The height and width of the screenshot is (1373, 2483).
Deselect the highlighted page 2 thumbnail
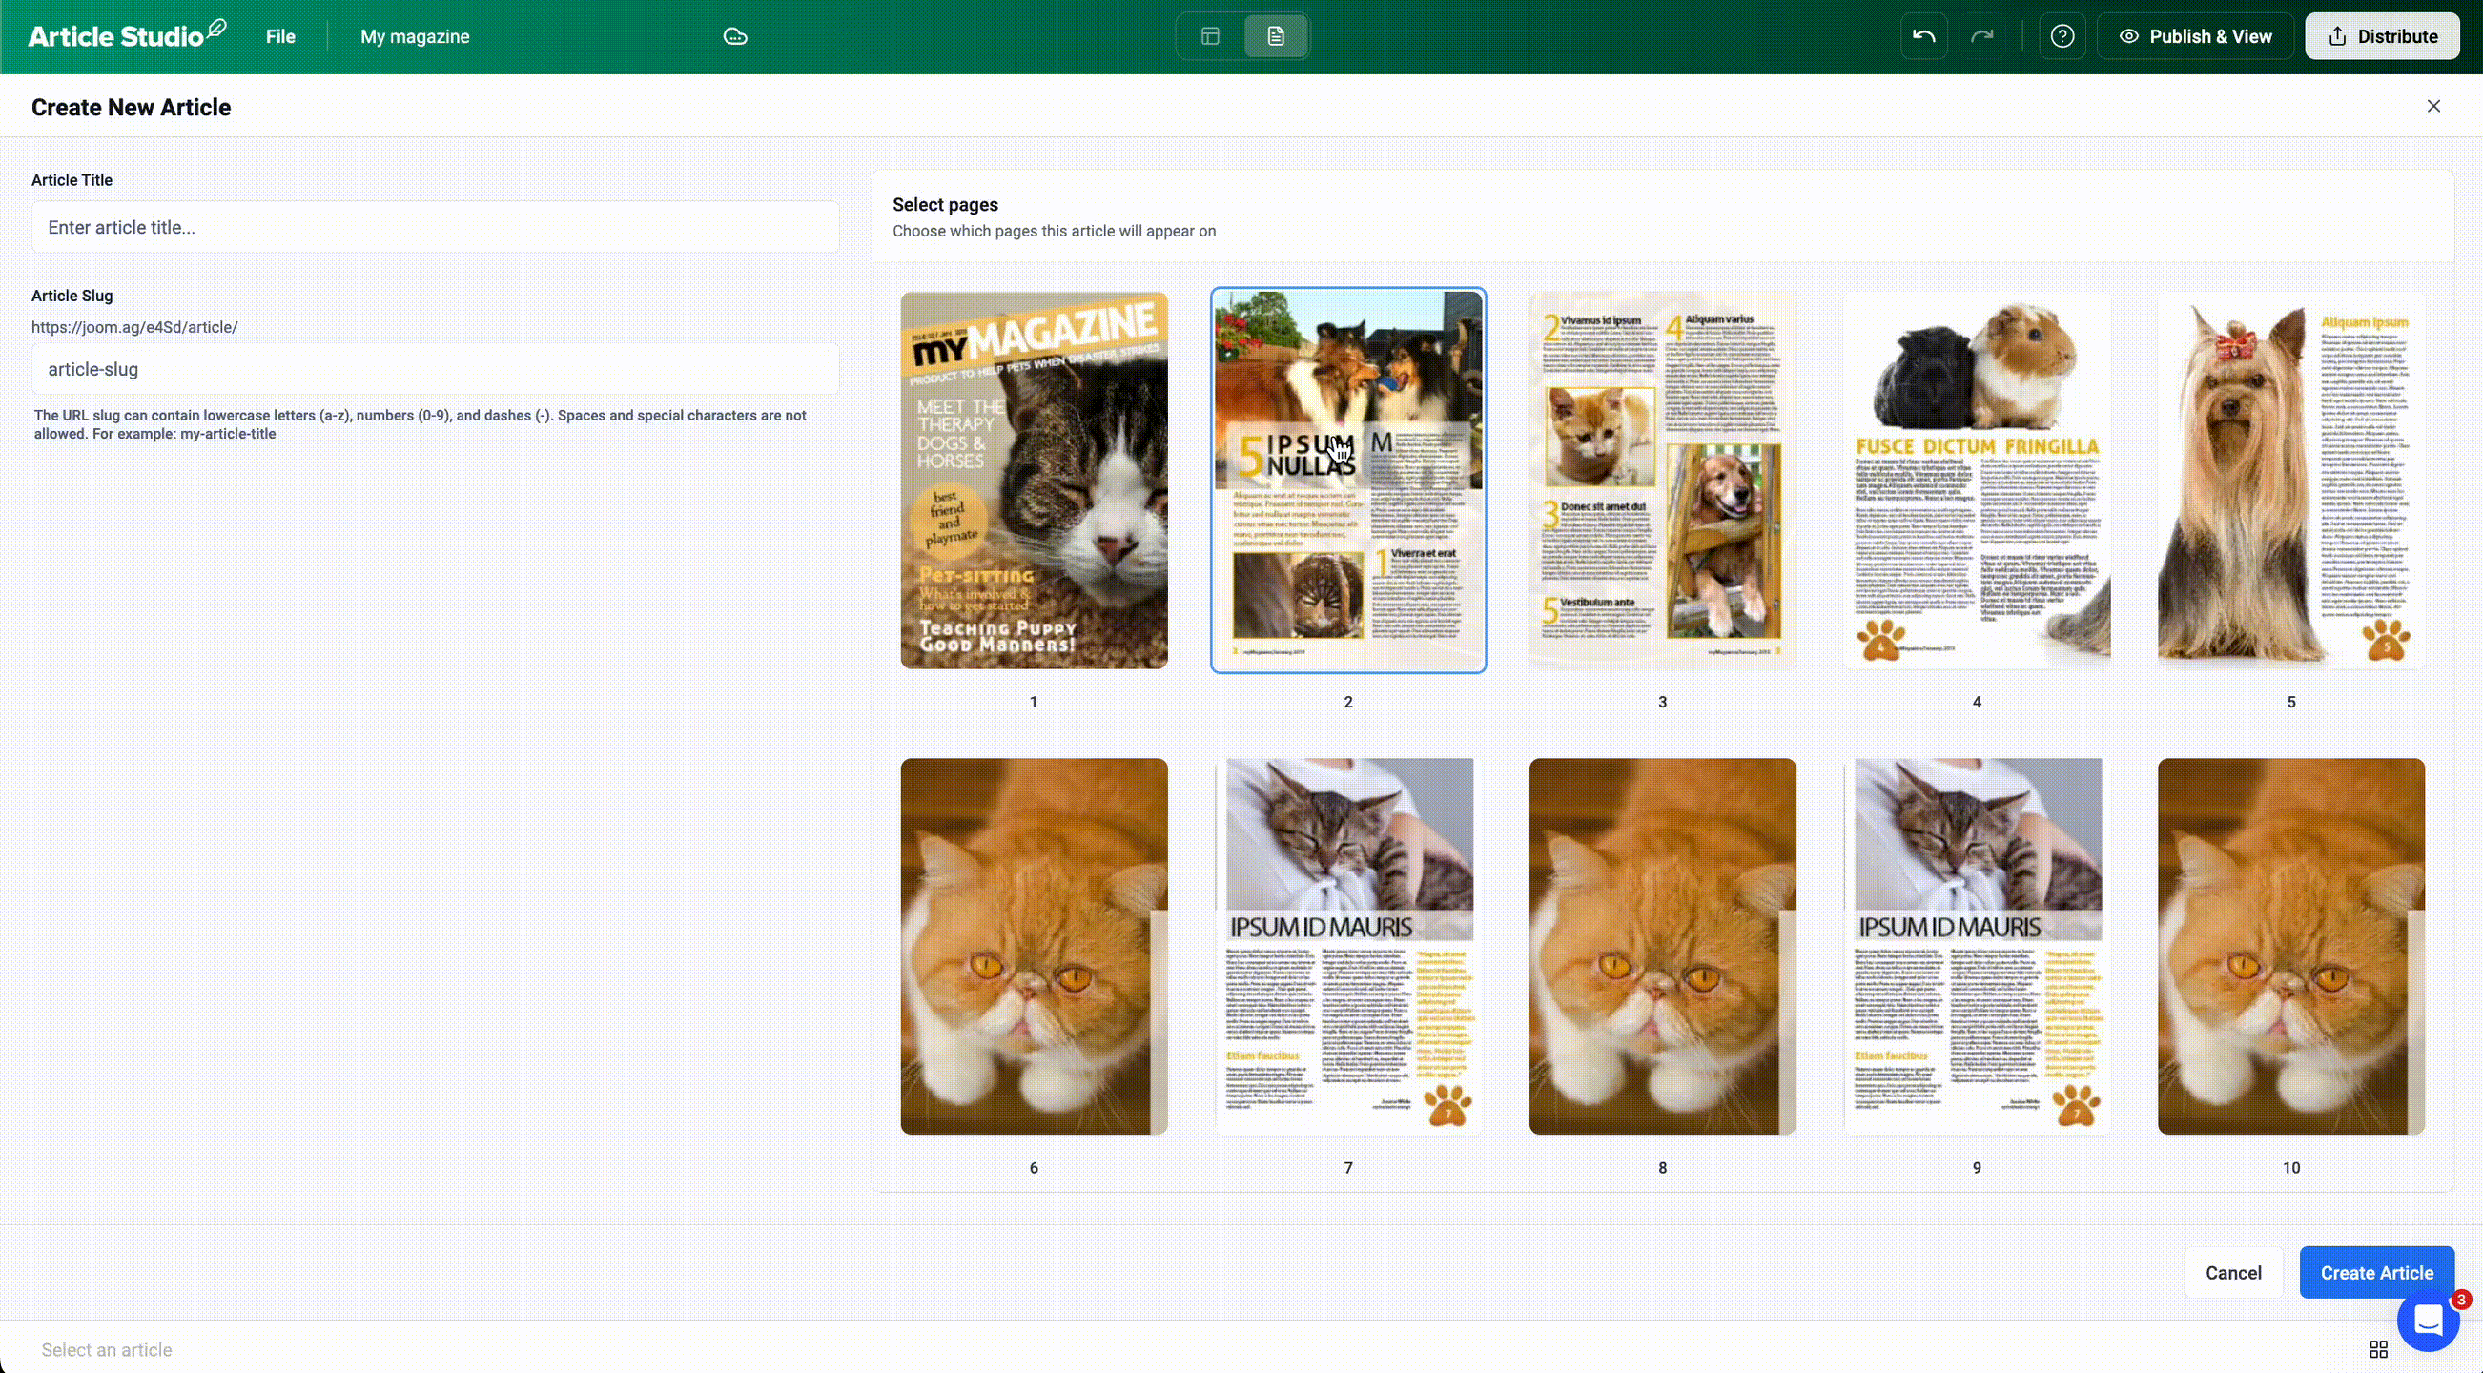[1347, 480]
